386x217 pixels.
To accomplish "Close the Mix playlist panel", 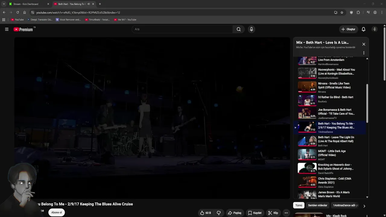I will [x=364, y=44].
